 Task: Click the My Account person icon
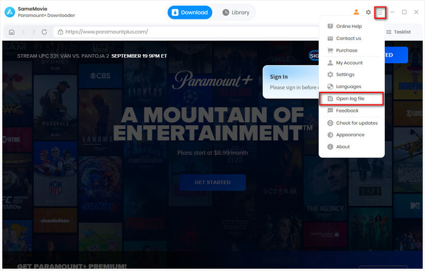click(x=330, y=63)
